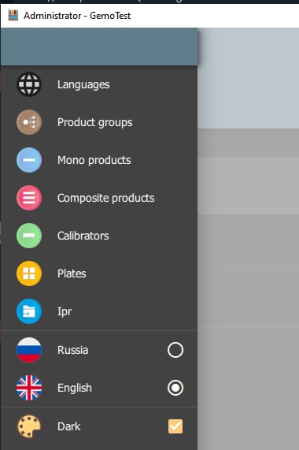Screen dimensions: 299x450
Task: Click the blue Ipr folder icon
Action: [x=29, y=311]
